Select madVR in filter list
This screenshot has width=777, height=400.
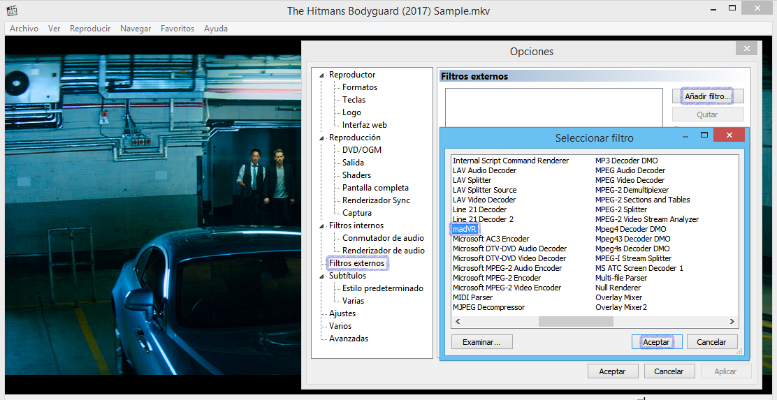click(x=465, y=229)
